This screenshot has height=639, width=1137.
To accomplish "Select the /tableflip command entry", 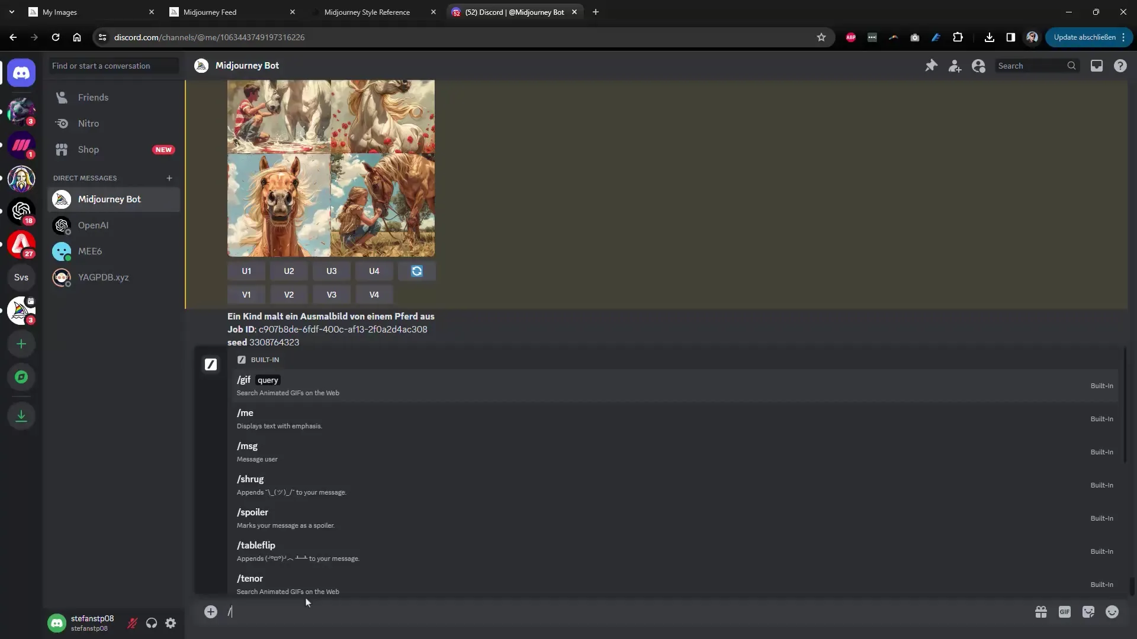I will tap(256, 550).
